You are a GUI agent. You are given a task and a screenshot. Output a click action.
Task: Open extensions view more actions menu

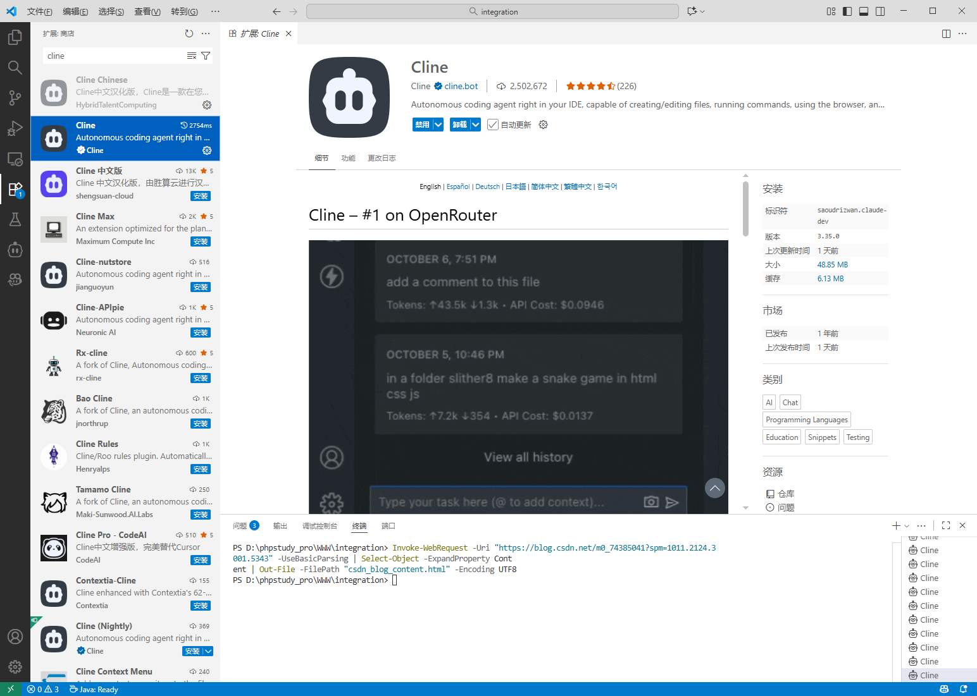pyautogui.click(x=206, y=34)
